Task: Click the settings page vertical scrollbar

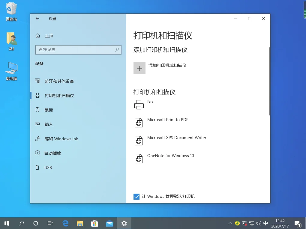Action: 269,81
